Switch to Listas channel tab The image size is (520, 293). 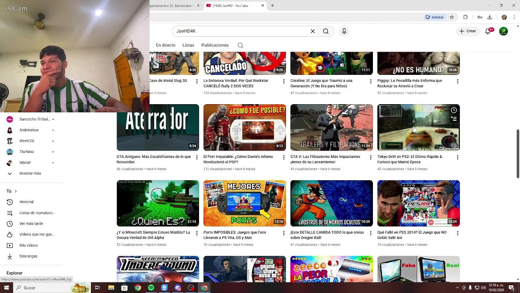(188, 45)
